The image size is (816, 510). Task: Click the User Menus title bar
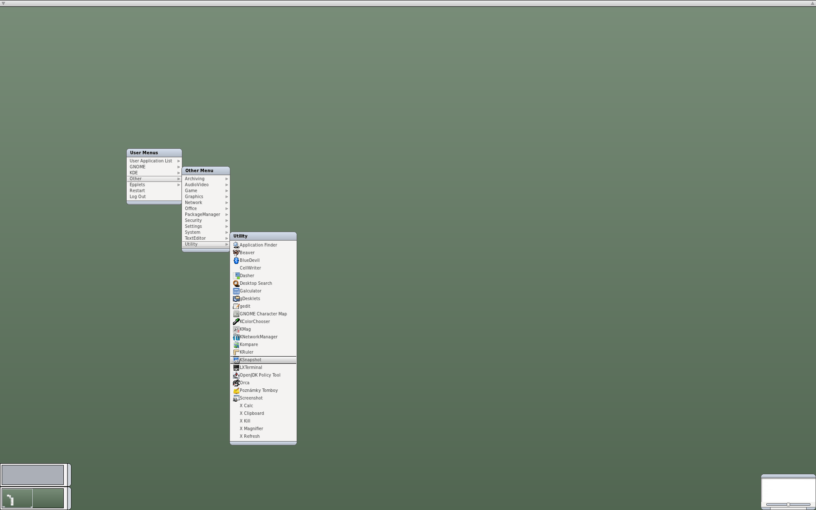[154, 153]
